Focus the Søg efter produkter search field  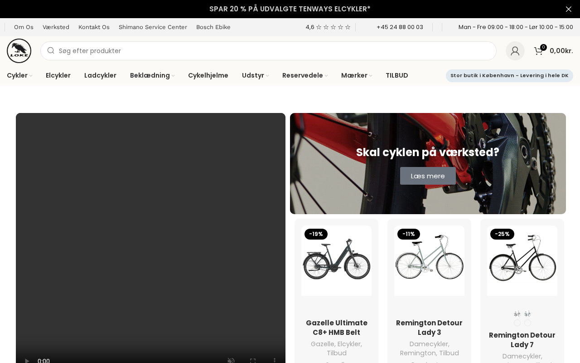(x=268, y=51)
